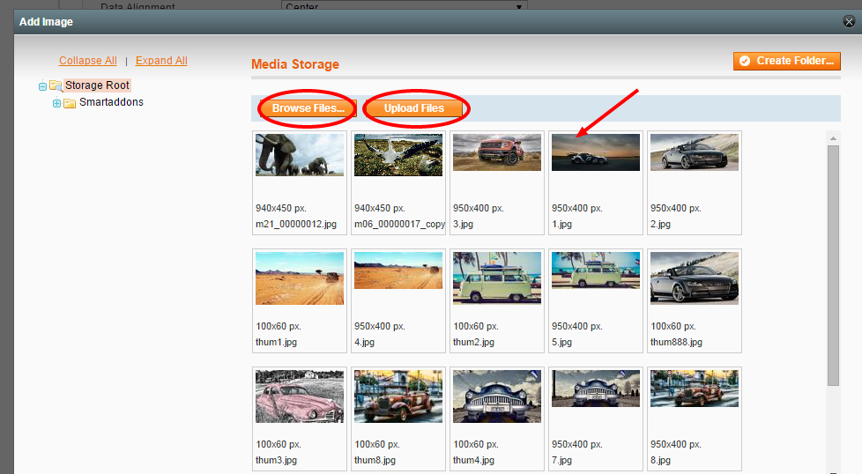Click the scrollbar up arrow

pos(834,138)
